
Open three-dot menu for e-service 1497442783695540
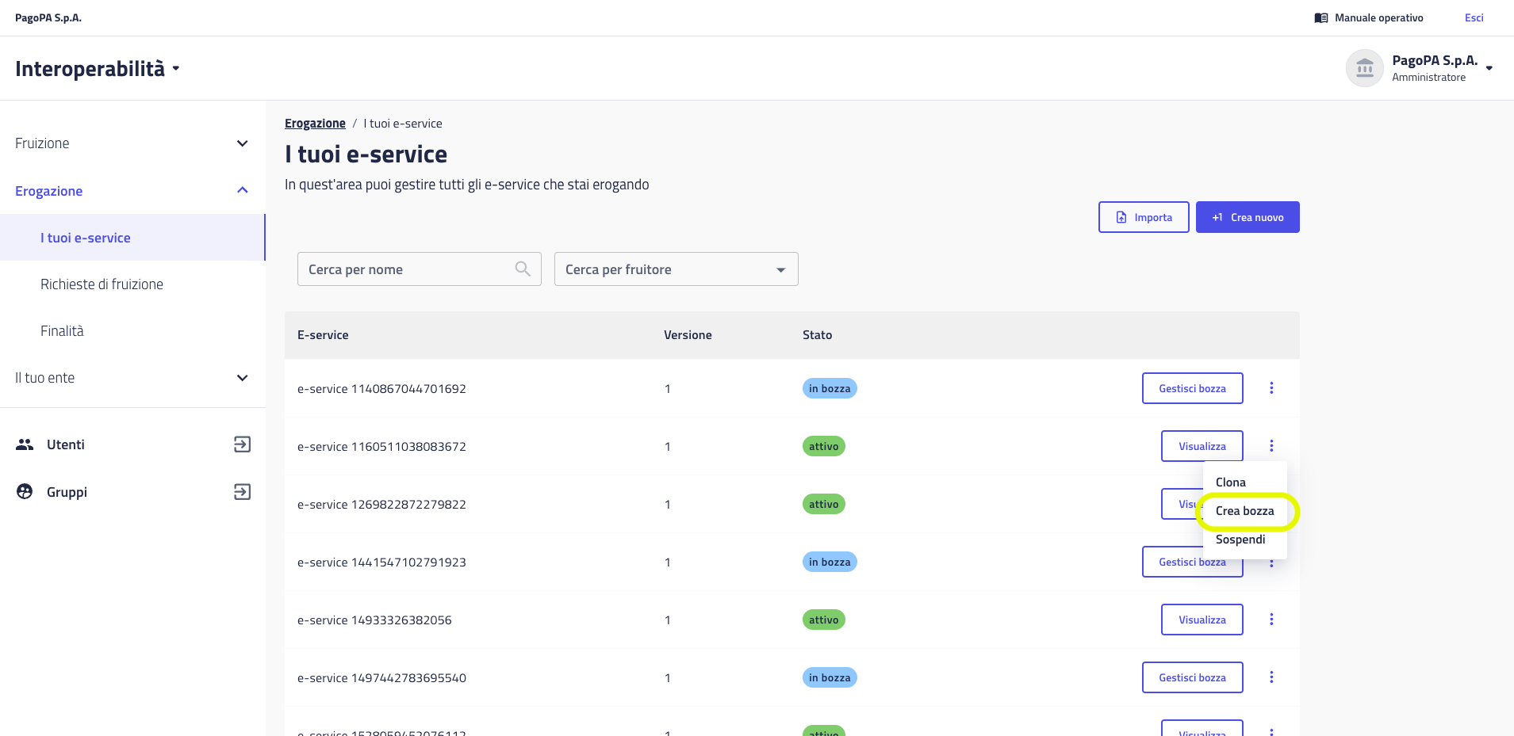click(1271, 677)
